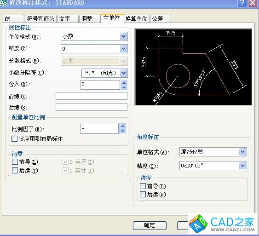Increase the 舍入 value with up arrow
The height and width of the screenshot is (236, 259).
(x=124, y=82)
